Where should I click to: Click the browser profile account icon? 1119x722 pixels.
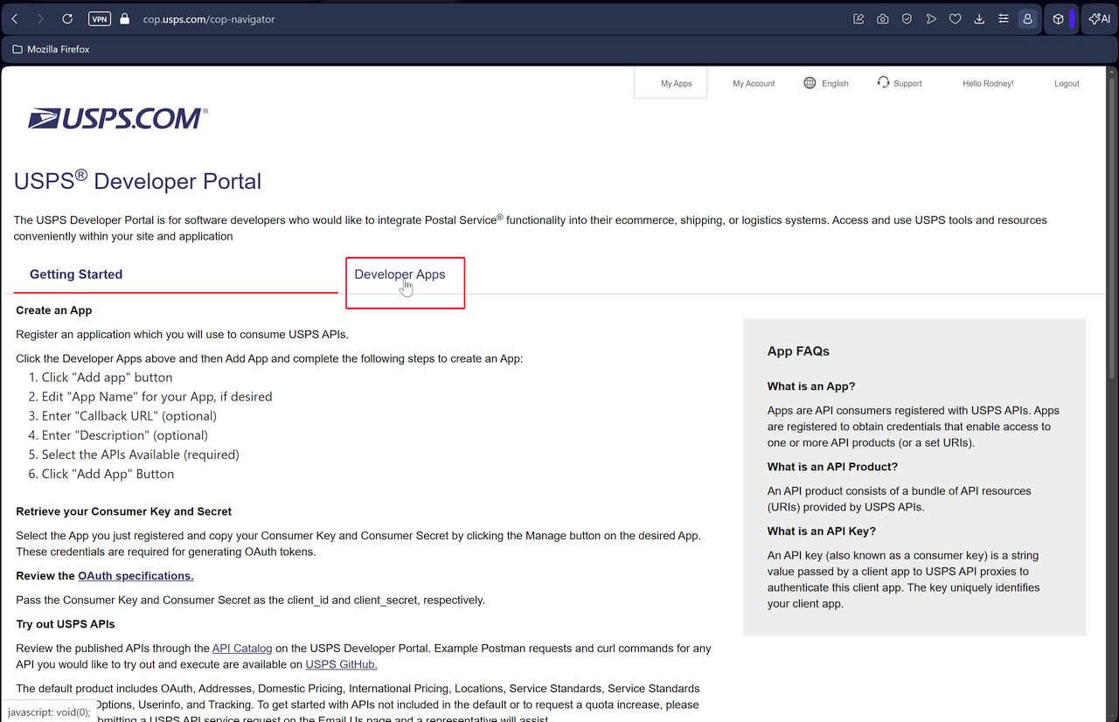[x=1027, y=18]
